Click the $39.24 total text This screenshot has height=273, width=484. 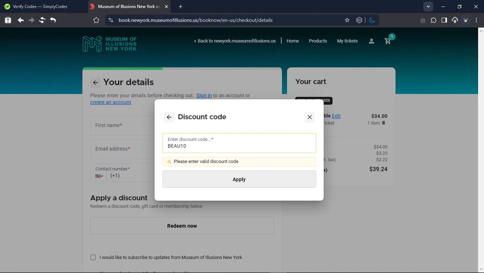(x=378, y=169)
